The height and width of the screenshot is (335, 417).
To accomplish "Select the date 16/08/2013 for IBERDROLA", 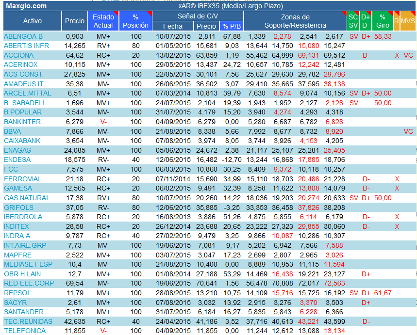I will click(173, 217).
